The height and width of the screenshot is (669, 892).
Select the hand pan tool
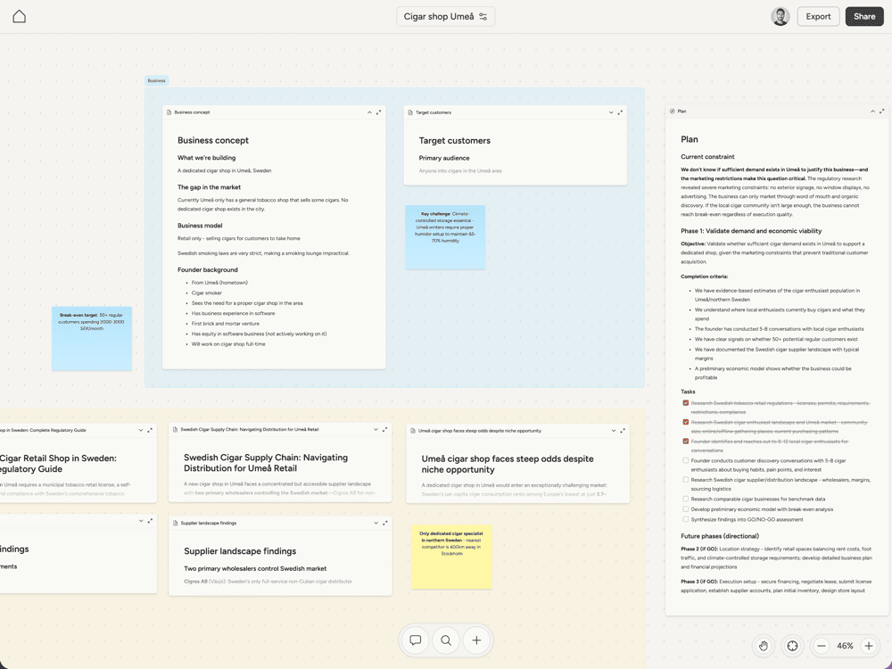764,646
